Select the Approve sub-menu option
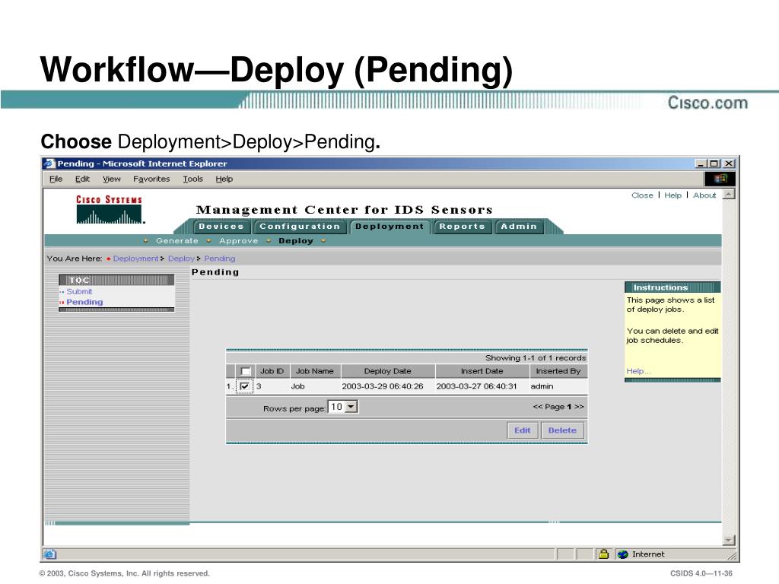 pos(238,241)
